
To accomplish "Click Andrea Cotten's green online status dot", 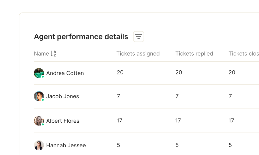I will click(43, 77).
